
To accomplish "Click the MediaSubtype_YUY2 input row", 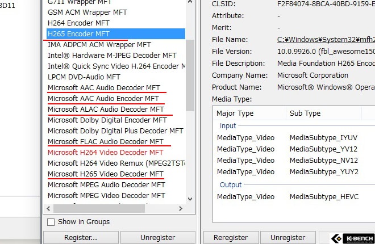I will tap(294, 172).
